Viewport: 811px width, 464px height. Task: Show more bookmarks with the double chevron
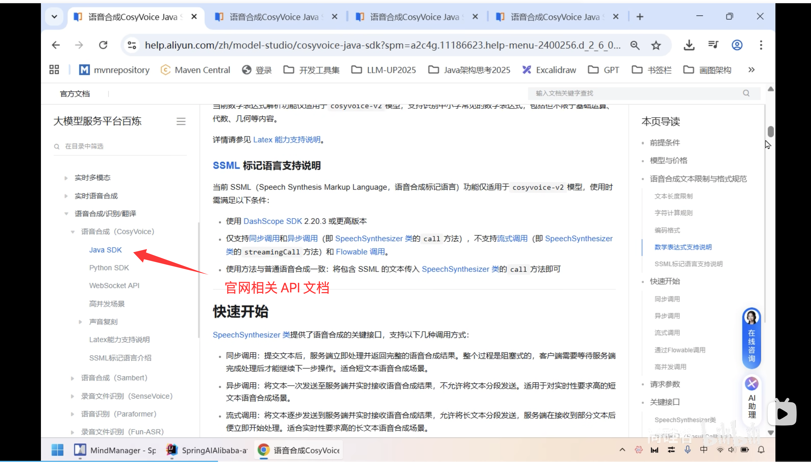click(751, 70)
